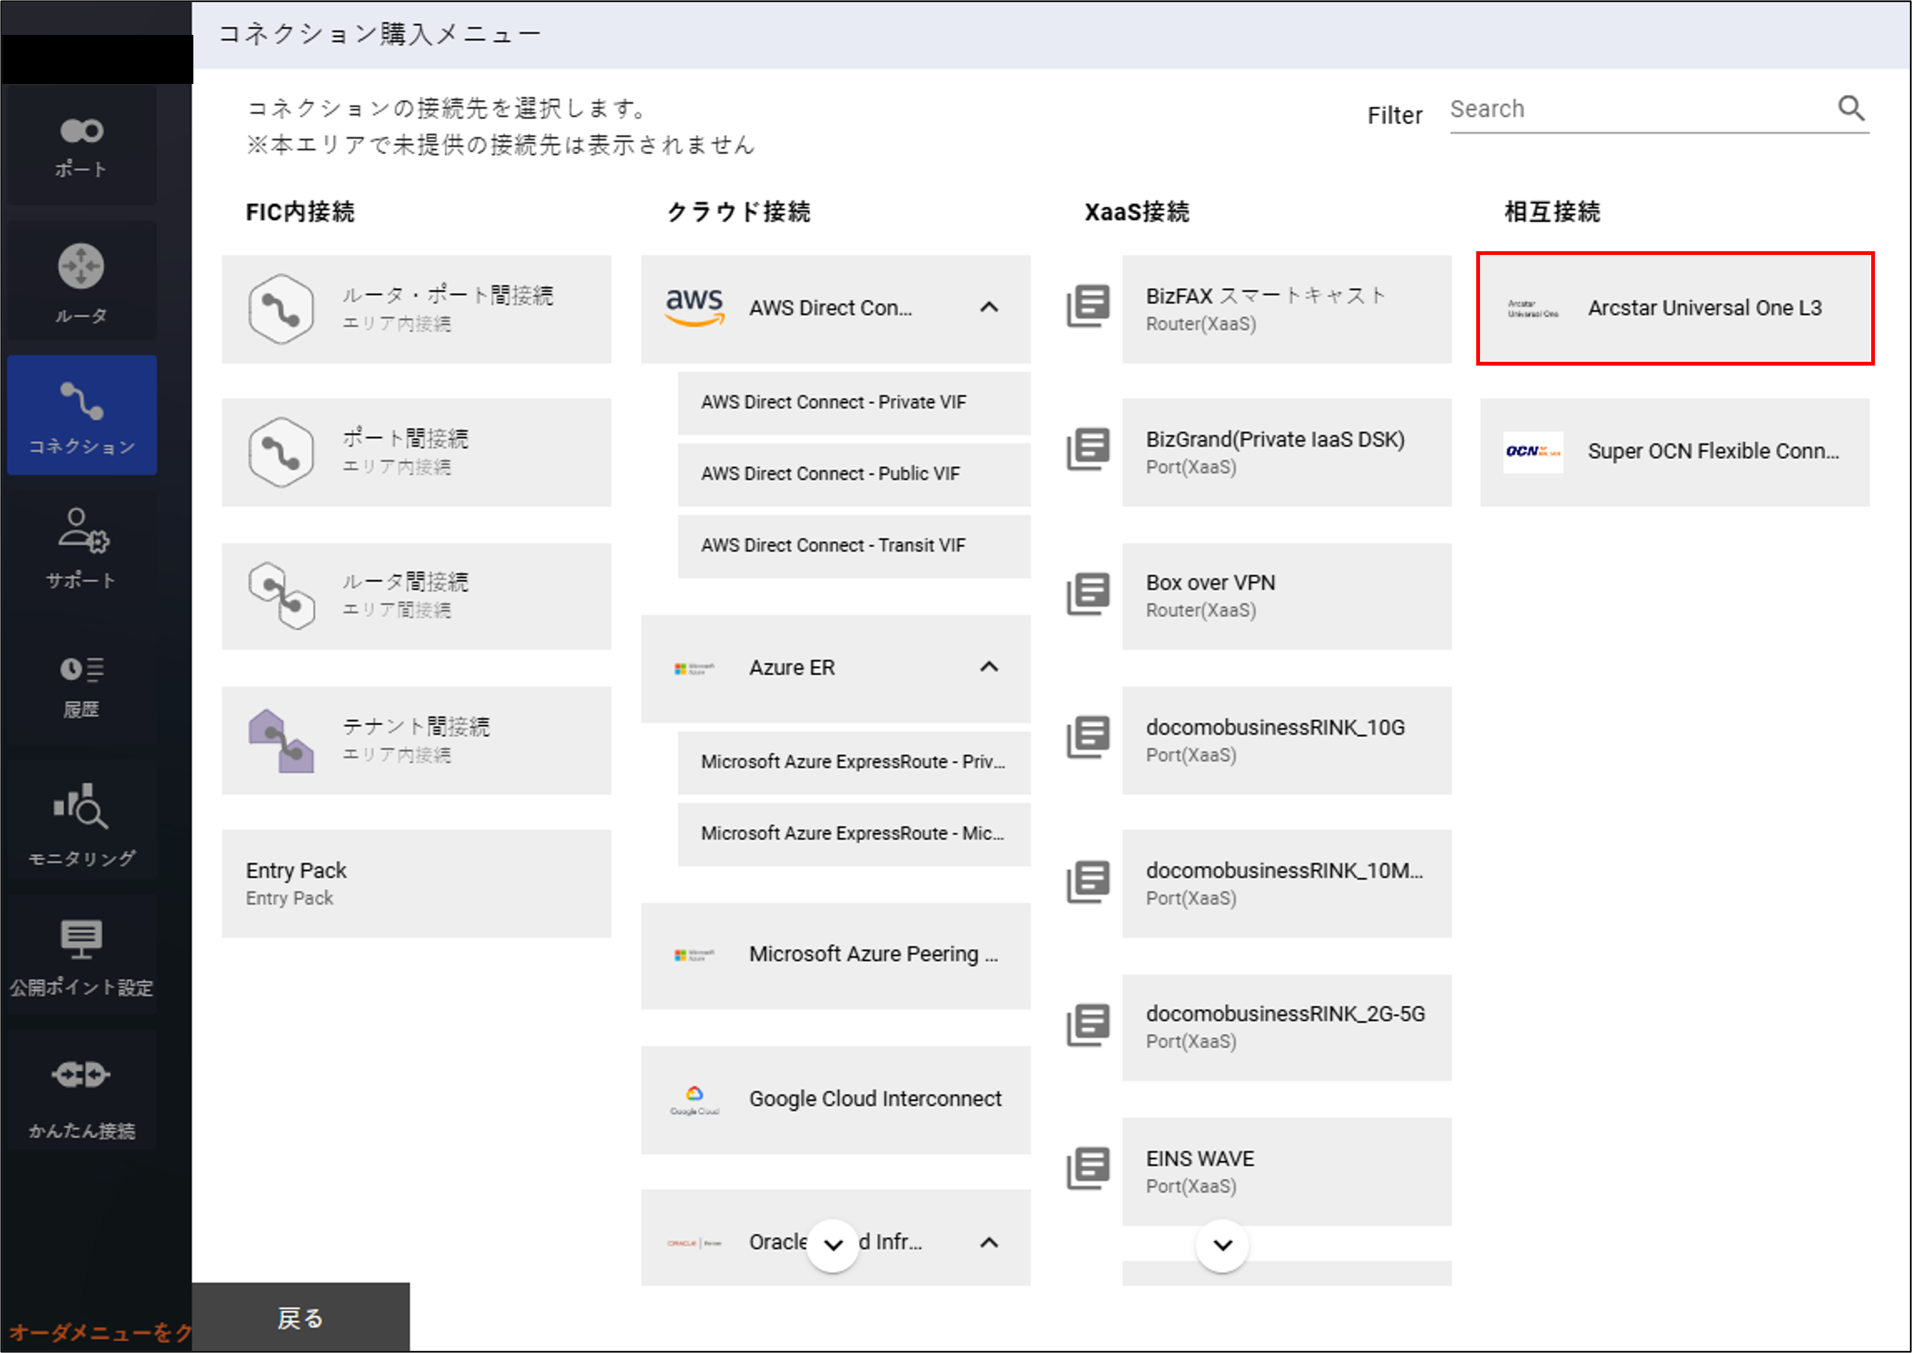
Task: Choose EINS WAVE Port(XaaS)
Action: 1287,1172
